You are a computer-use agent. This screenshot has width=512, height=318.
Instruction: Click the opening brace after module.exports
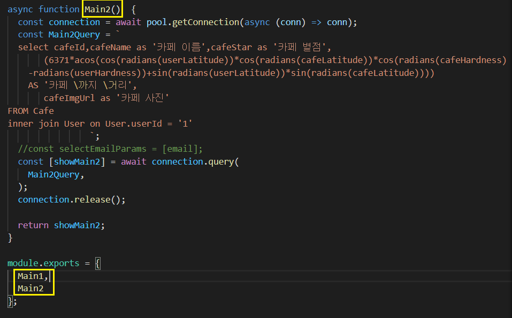tap(97, 263)
